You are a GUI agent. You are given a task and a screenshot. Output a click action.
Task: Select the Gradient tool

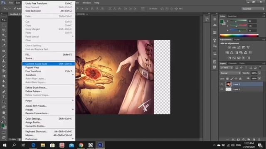[4, 76]
